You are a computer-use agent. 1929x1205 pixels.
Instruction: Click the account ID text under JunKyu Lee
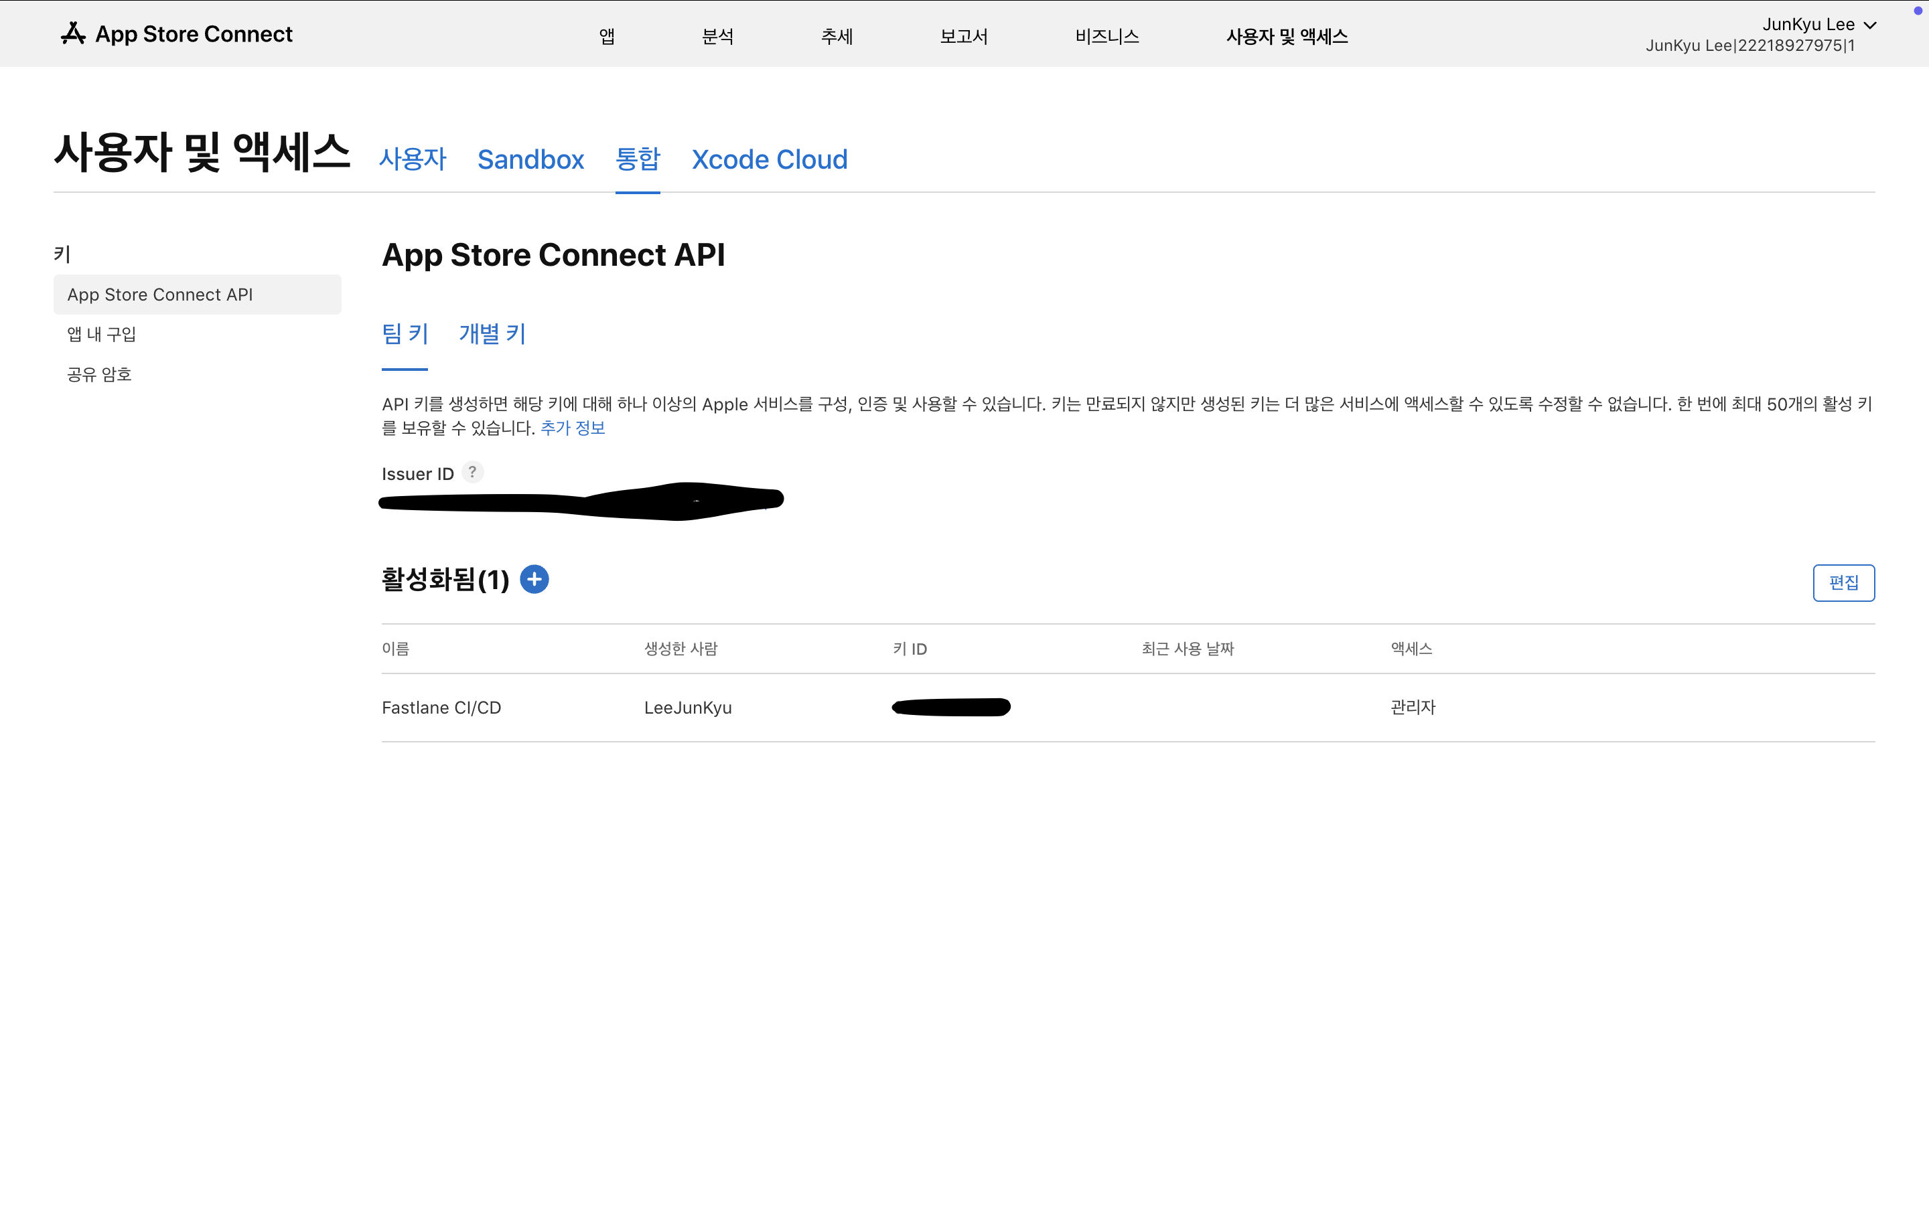tap(1749, 46)
